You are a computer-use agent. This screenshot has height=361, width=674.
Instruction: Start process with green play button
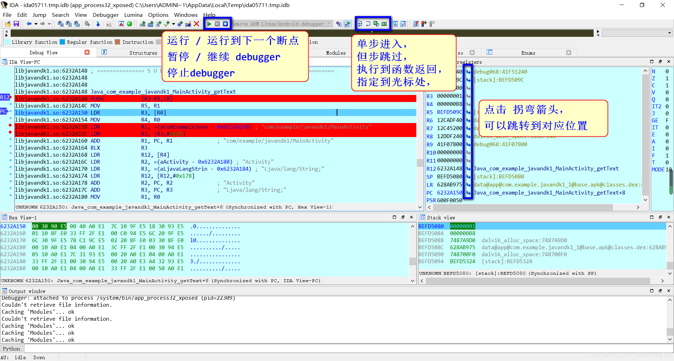tap(209, 24)
